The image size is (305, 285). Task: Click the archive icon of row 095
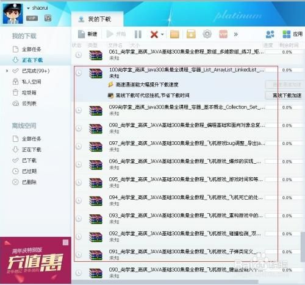point(96,183)
